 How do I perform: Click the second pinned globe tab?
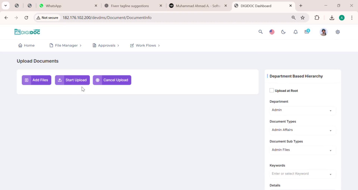[29, 6]
